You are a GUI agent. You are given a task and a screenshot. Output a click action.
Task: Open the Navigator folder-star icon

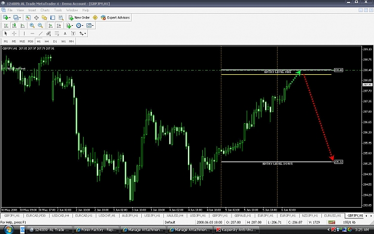(44, 17)
